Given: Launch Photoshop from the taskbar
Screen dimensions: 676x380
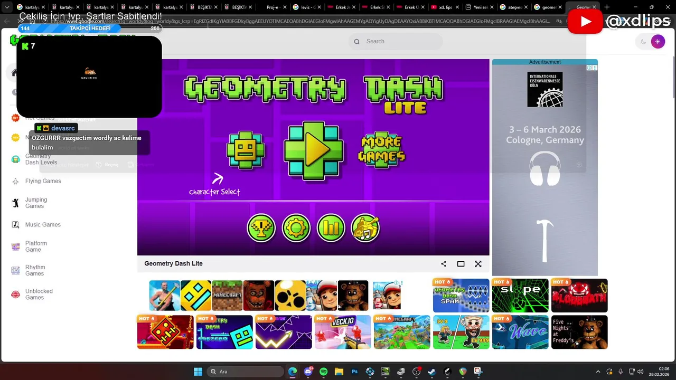Looking at the screenshot, I should (x=355, y=372).
